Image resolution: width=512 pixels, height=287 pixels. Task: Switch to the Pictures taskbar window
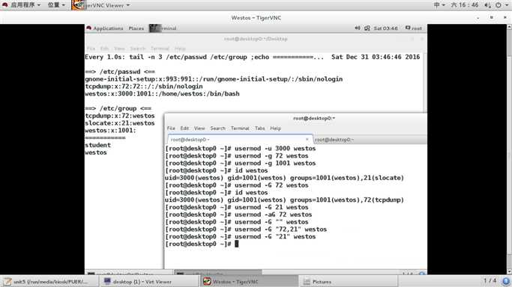point(349,282)
